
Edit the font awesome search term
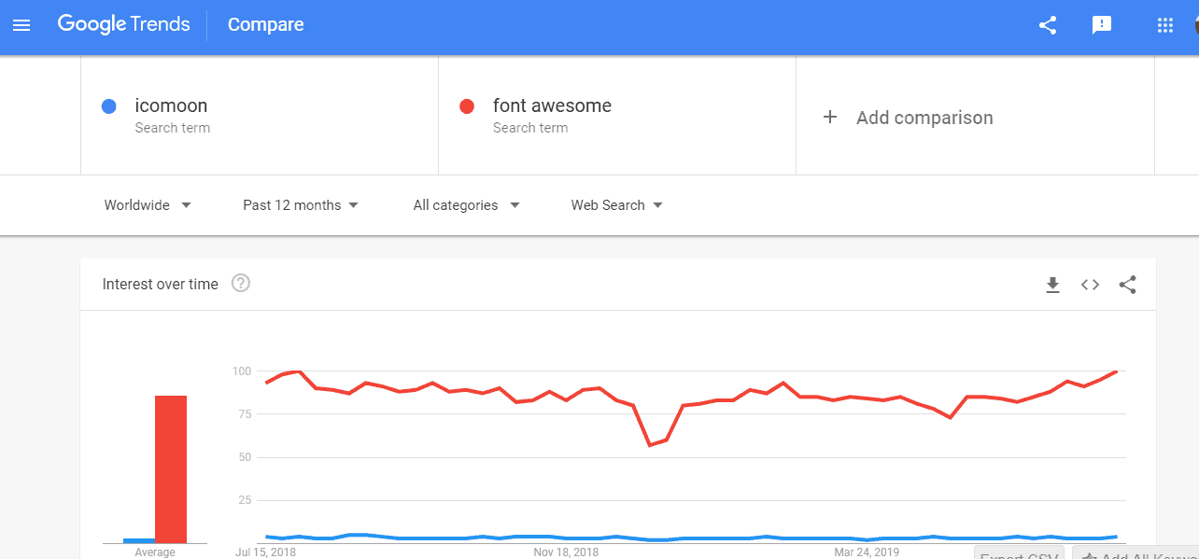click(552, 106)
